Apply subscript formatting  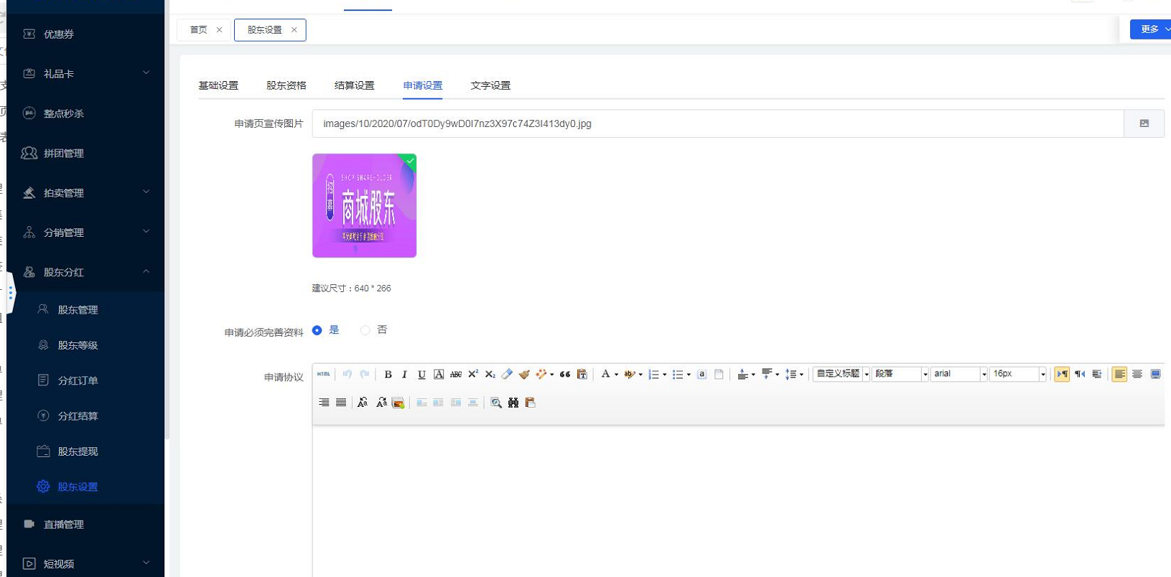tap(490, 374)
